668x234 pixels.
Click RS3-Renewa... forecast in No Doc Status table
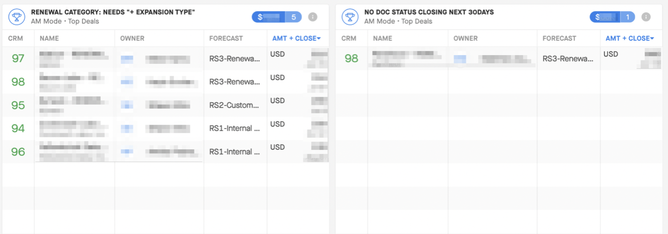[568, 58]
